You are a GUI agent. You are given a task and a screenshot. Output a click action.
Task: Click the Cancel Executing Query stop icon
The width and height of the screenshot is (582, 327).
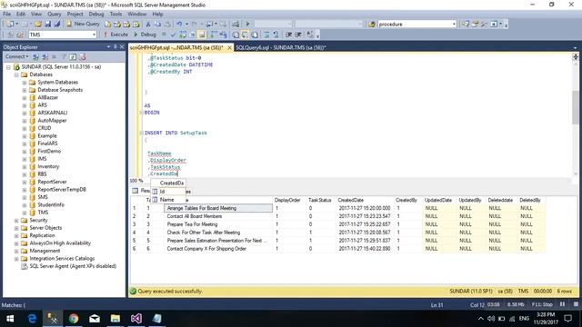[x=164, y=35]
